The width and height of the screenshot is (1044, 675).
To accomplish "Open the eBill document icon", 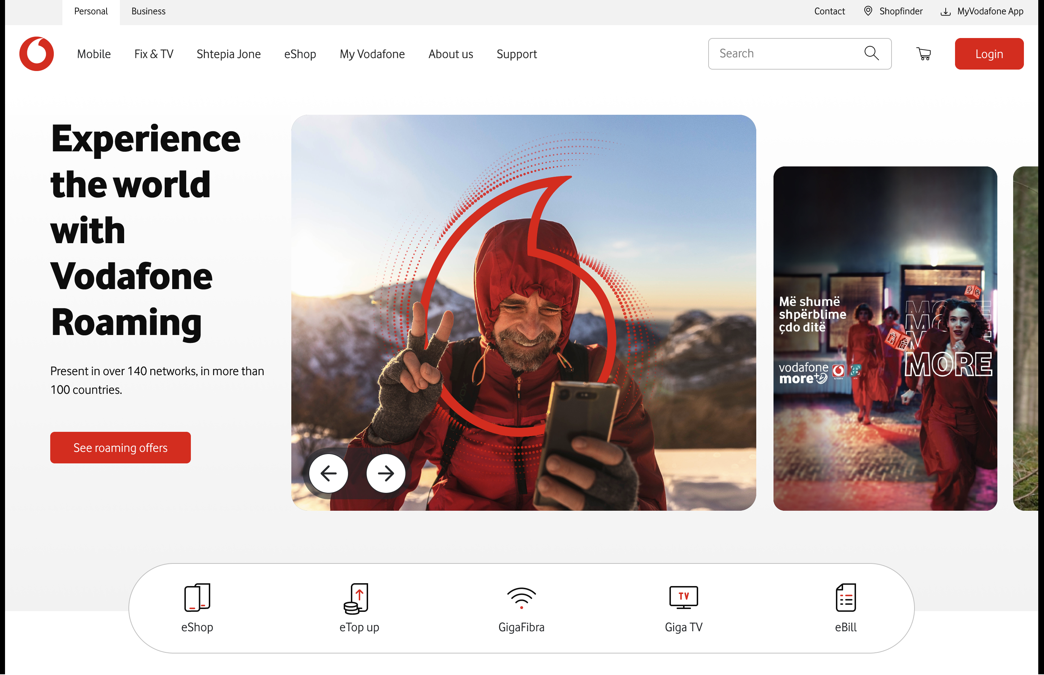I will click(x=846, y=597).
